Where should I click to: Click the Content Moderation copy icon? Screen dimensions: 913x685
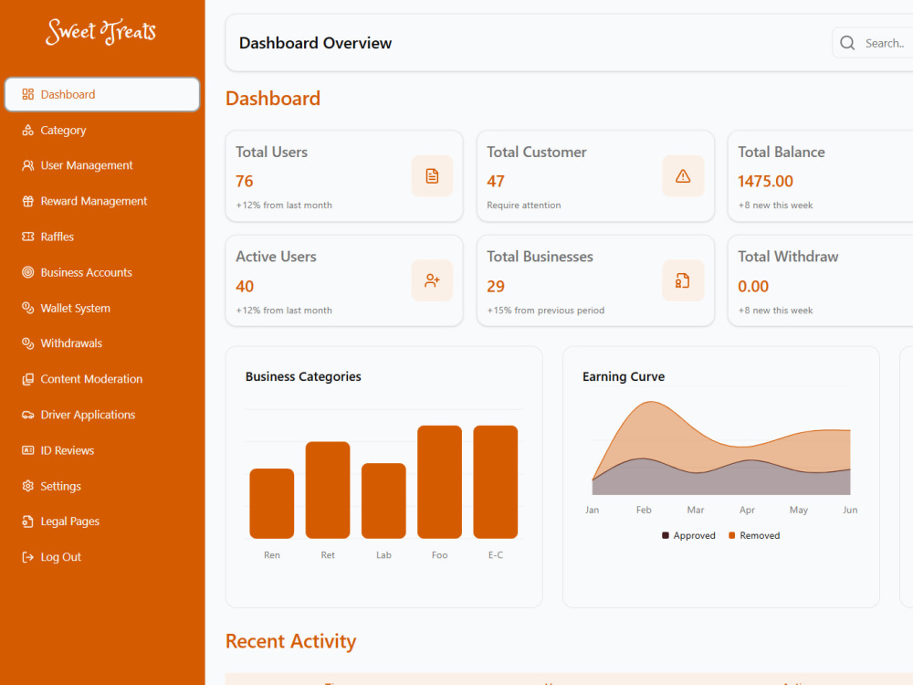[28, 379]
